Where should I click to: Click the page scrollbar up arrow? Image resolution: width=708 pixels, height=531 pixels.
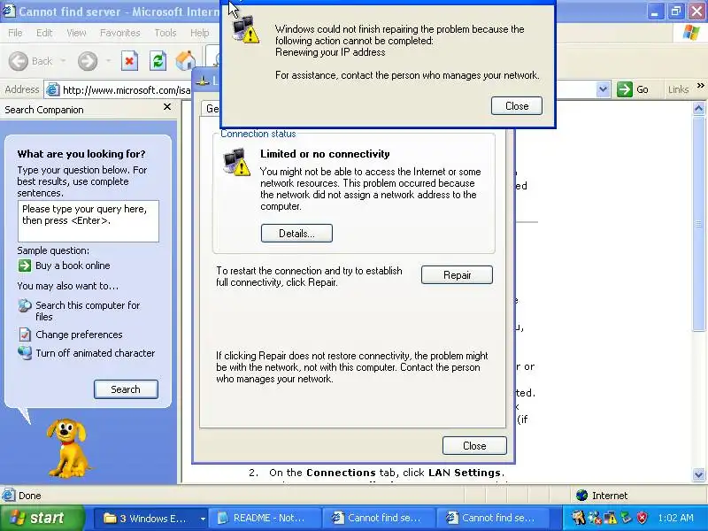point(698,108)
